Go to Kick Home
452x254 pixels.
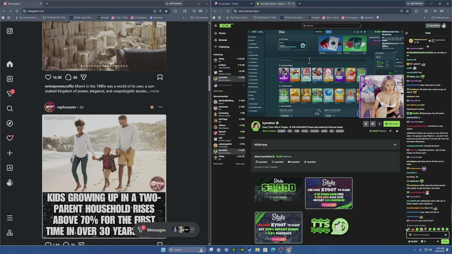pos(222,33)
